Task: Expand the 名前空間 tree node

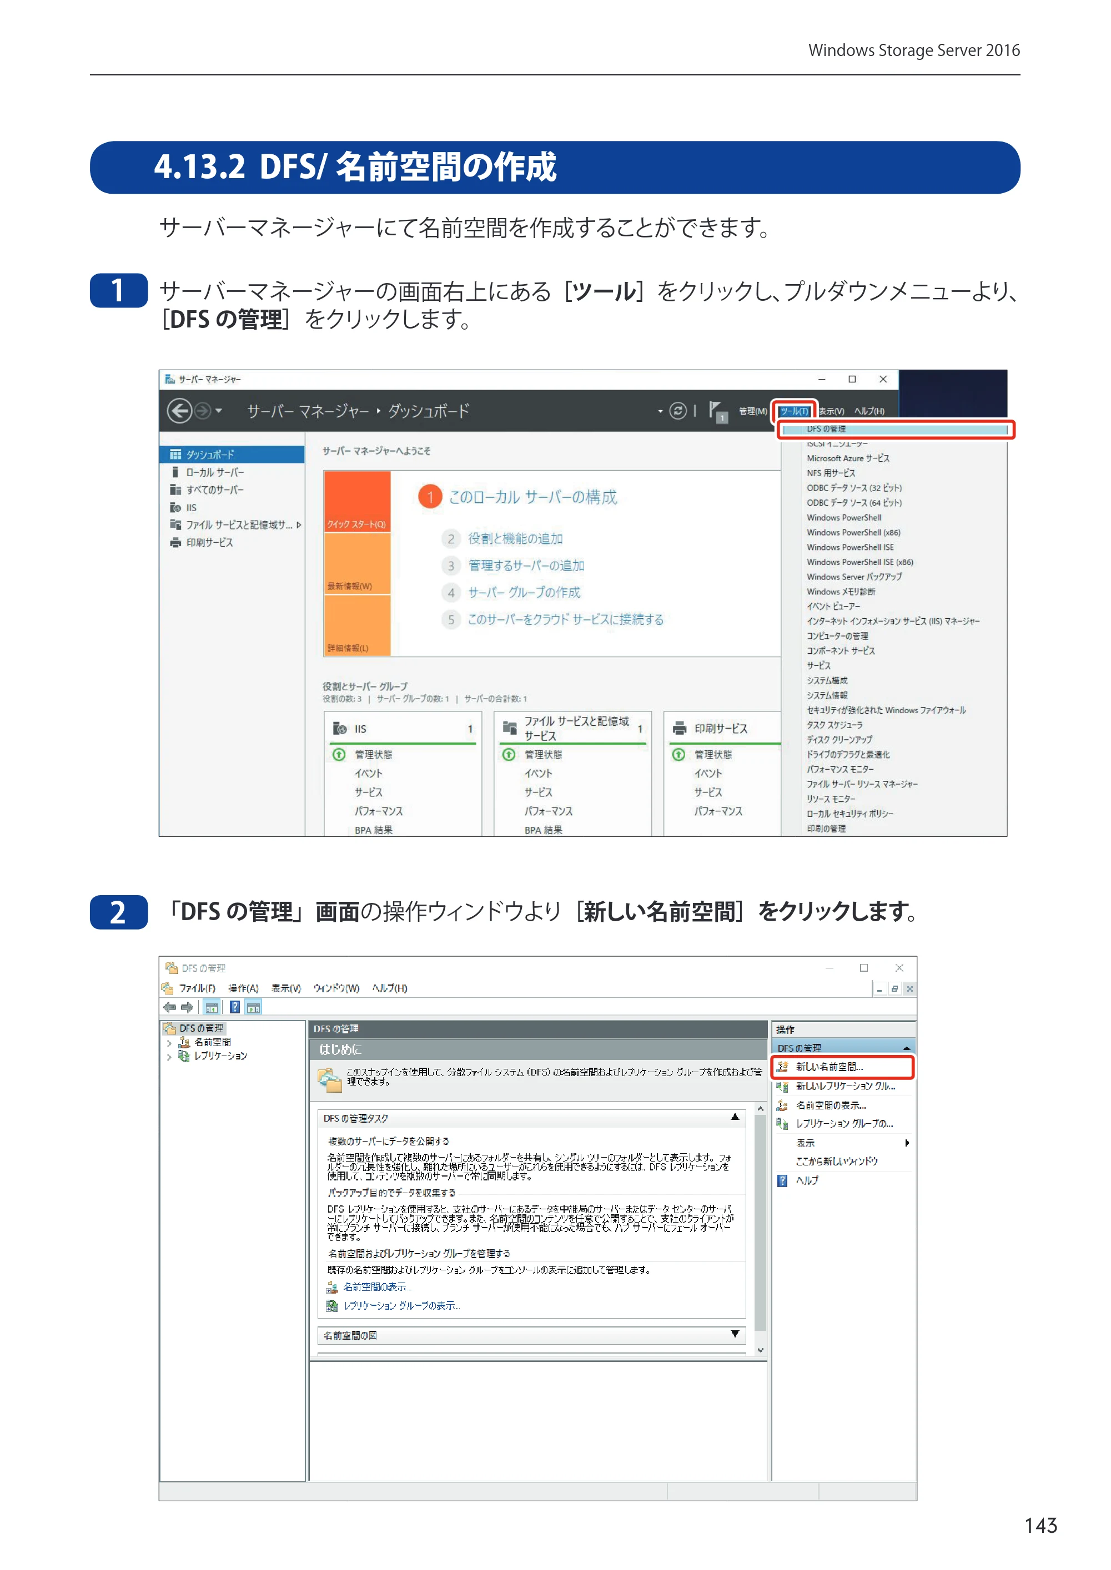Action: click(x=169, y=1043)
